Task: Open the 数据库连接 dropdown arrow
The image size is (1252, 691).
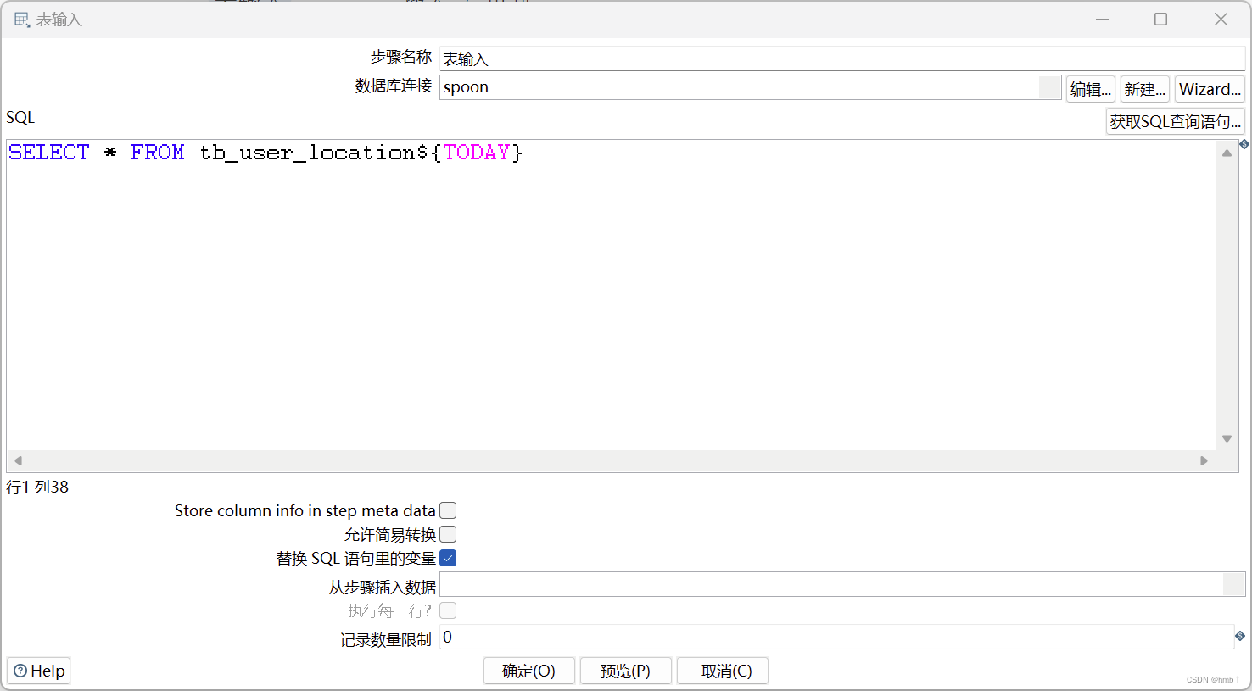Action: pos(1050,87)
